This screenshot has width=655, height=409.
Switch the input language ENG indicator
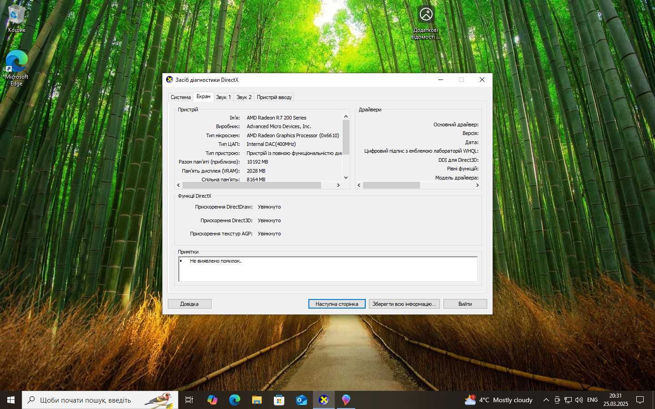tap(592, 400)
